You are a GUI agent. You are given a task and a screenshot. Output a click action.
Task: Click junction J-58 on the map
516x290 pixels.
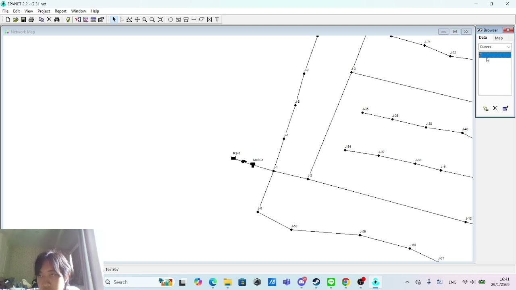coord(291,230)
